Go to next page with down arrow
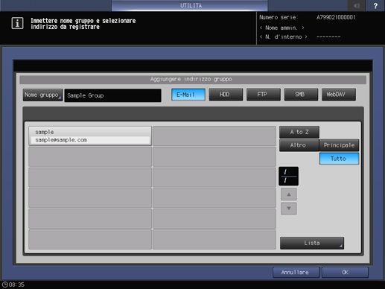 pos(289,209)
